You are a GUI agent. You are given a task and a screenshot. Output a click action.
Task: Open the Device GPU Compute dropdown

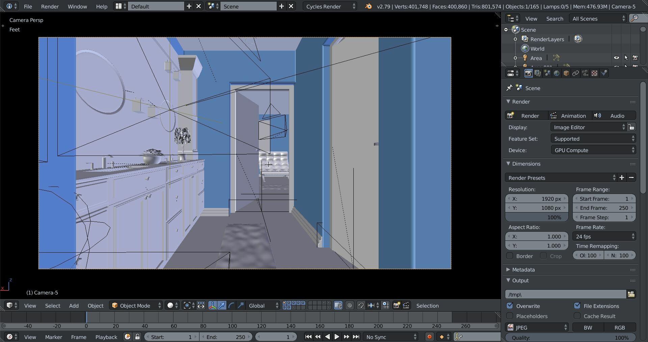tap(593, 150)
